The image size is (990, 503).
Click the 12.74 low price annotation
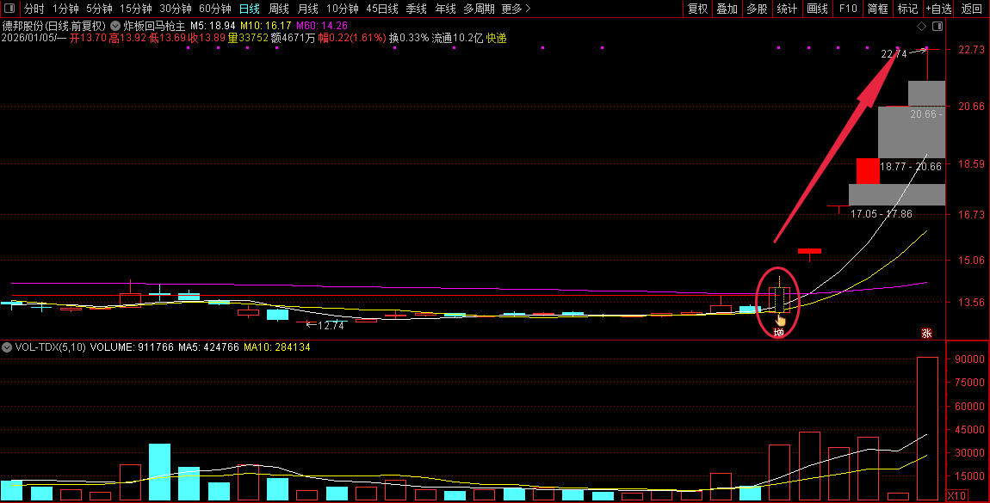tap(331, 326)
